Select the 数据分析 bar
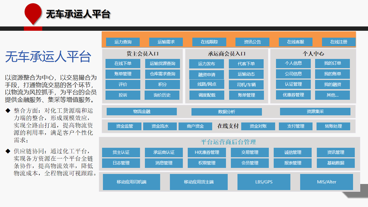This screenshot has height=207, width=368. 227,112
